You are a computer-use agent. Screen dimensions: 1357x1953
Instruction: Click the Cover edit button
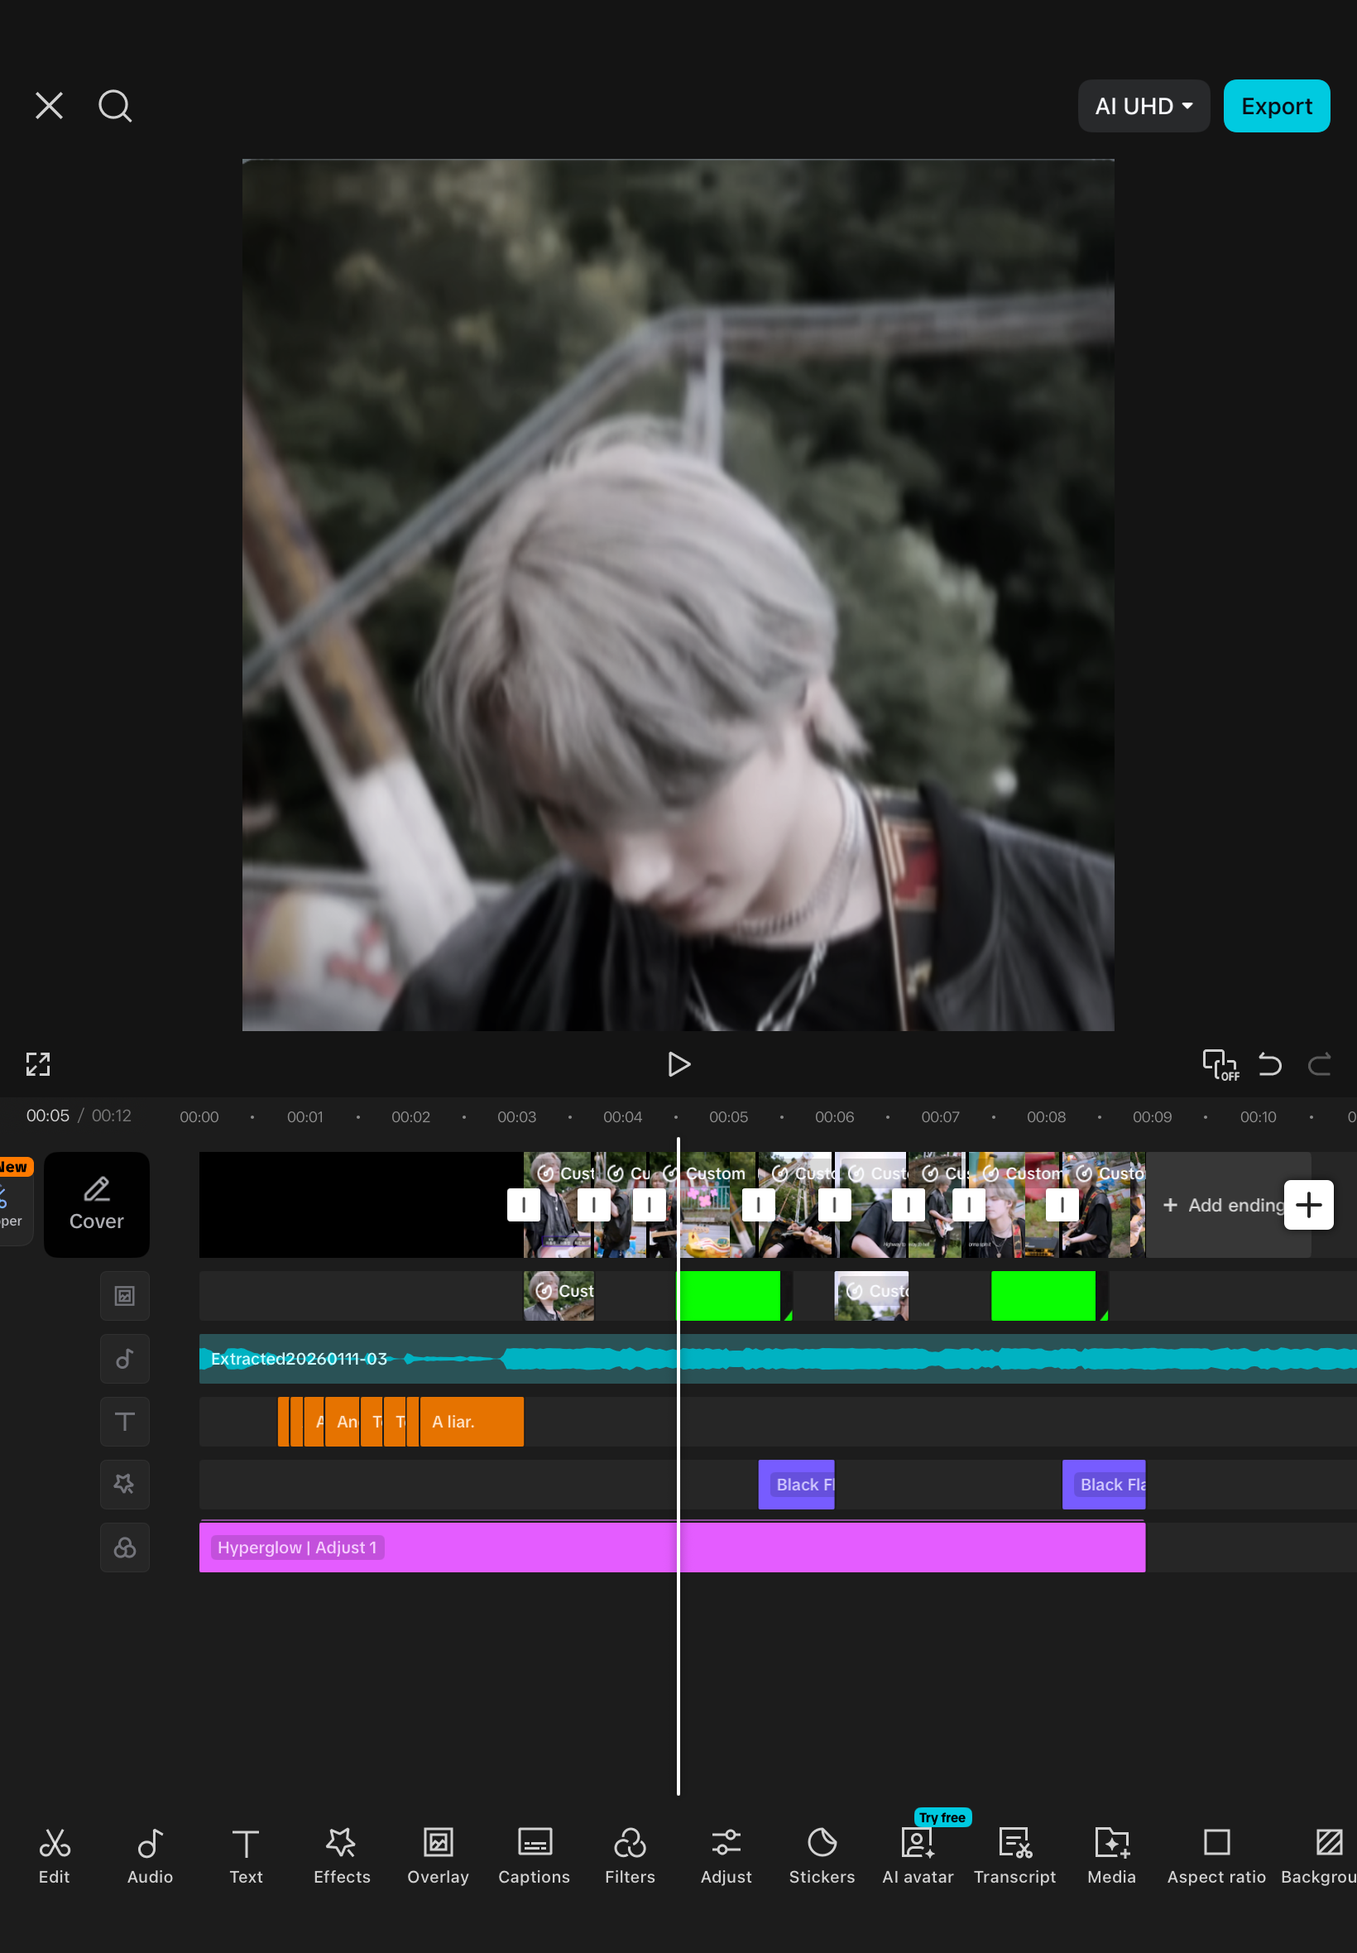point(96,1205)
